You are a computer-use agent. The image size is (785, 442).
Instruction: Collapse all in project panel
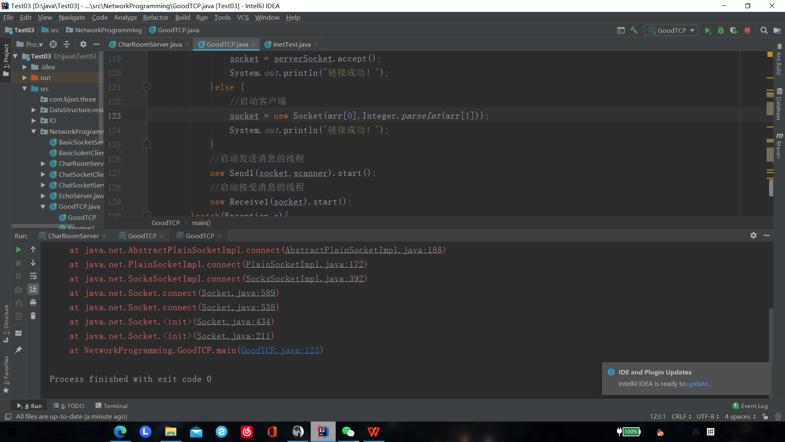point(67,44)
